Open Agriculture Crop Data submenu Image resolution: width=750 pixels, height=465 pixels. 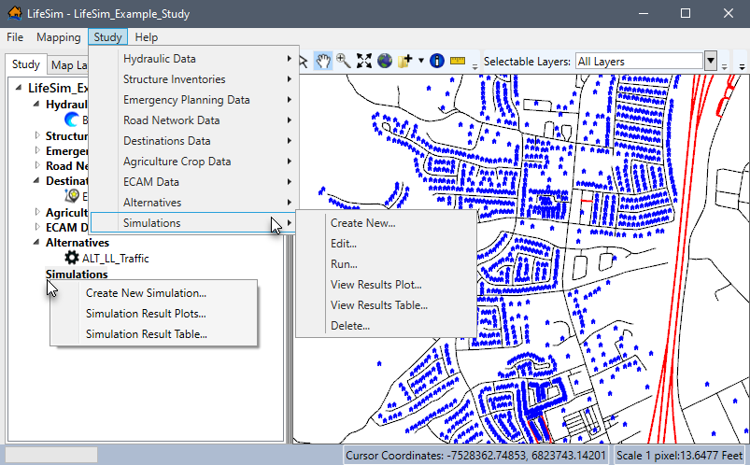[194, 162]
